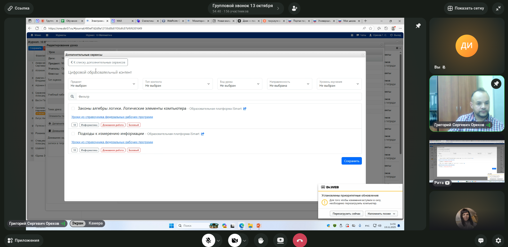This screenshot has width=508, height=247.
Task: Expand camera options arrow
Action: coord(245,241)
